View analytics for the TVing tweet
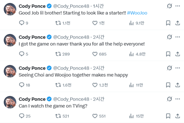This screenshot has height=123, width=184. [132, 116]
